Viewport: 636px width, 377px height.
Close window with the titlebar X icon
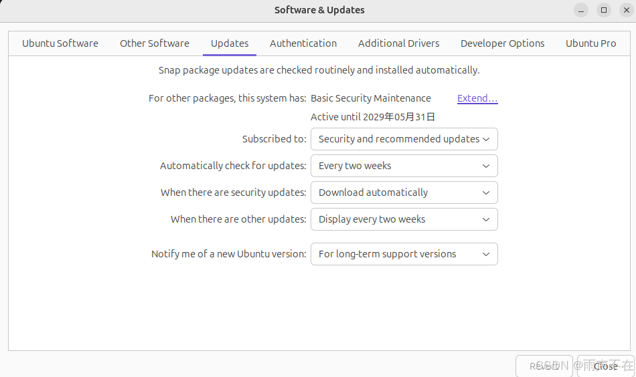pos(626,10)
